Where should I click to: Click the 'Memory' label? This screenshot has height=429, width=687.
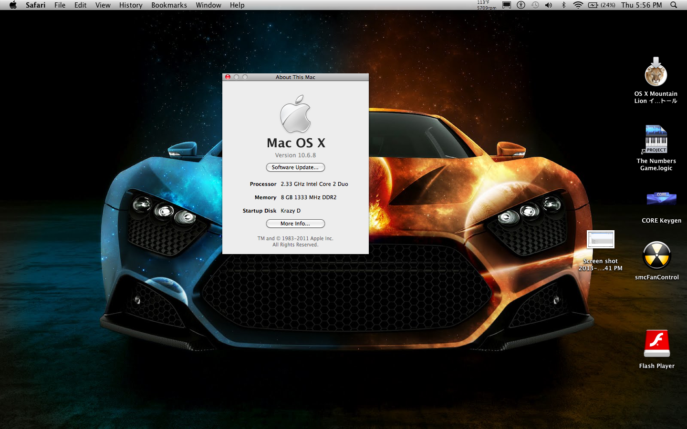coord(265,197)
